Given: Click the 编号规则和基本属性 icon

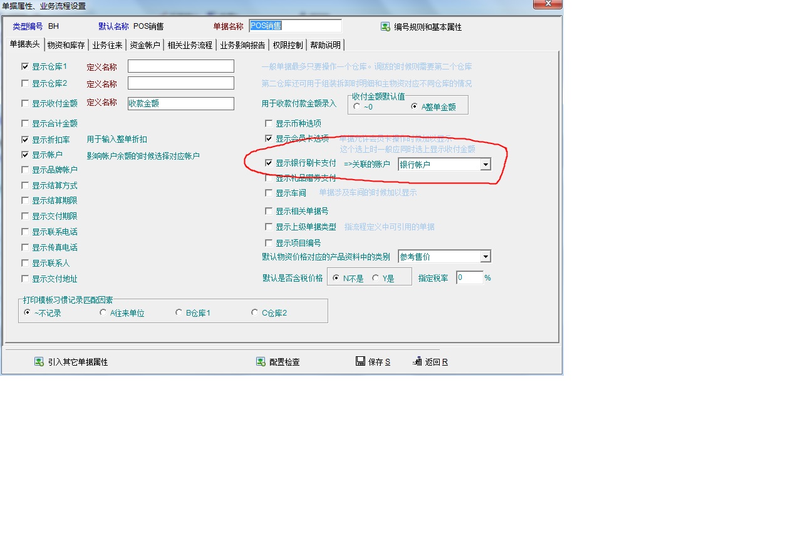Looking at the screenshot, I should 385,27.
